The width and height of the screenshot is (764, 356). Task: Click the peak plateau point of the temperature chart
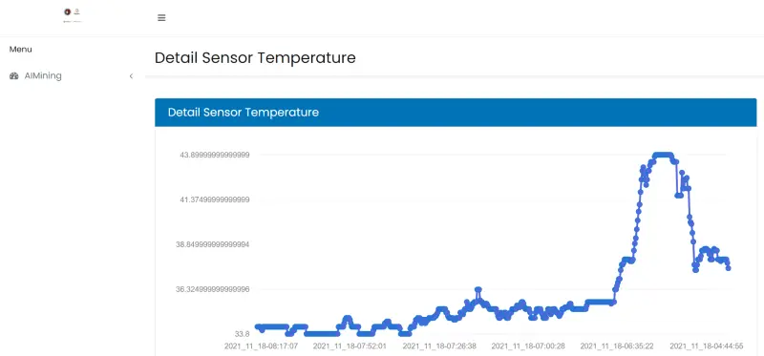[663, 155]
